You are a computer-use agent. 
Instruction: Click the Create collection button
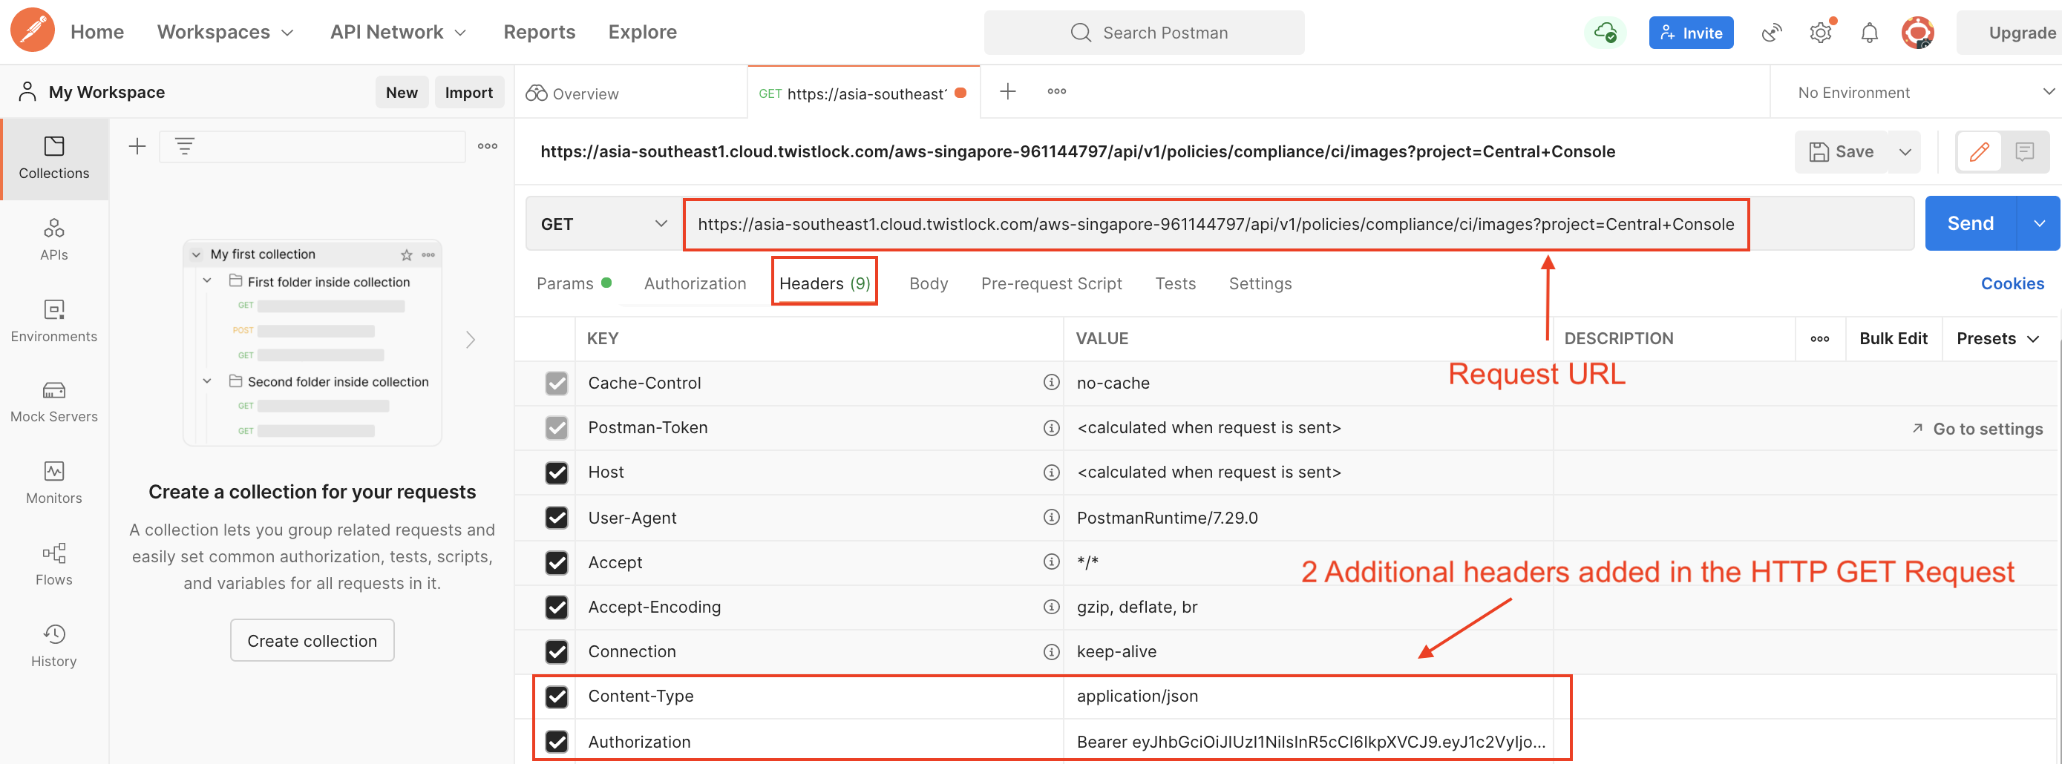click(x=312, y=641)
